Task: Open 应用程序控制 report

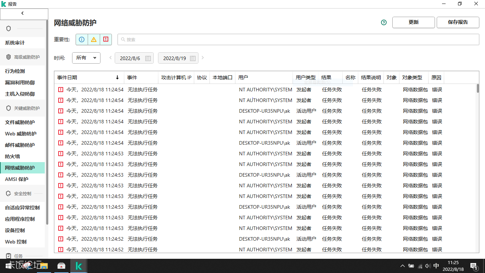Action: 22,219
